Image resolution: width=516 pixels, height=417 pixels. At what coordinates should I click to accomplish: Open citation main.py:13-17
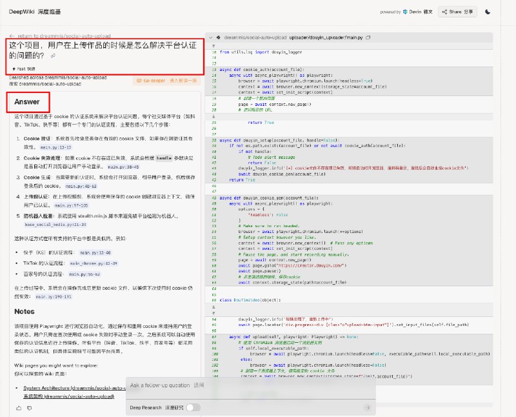click(55, 148)
